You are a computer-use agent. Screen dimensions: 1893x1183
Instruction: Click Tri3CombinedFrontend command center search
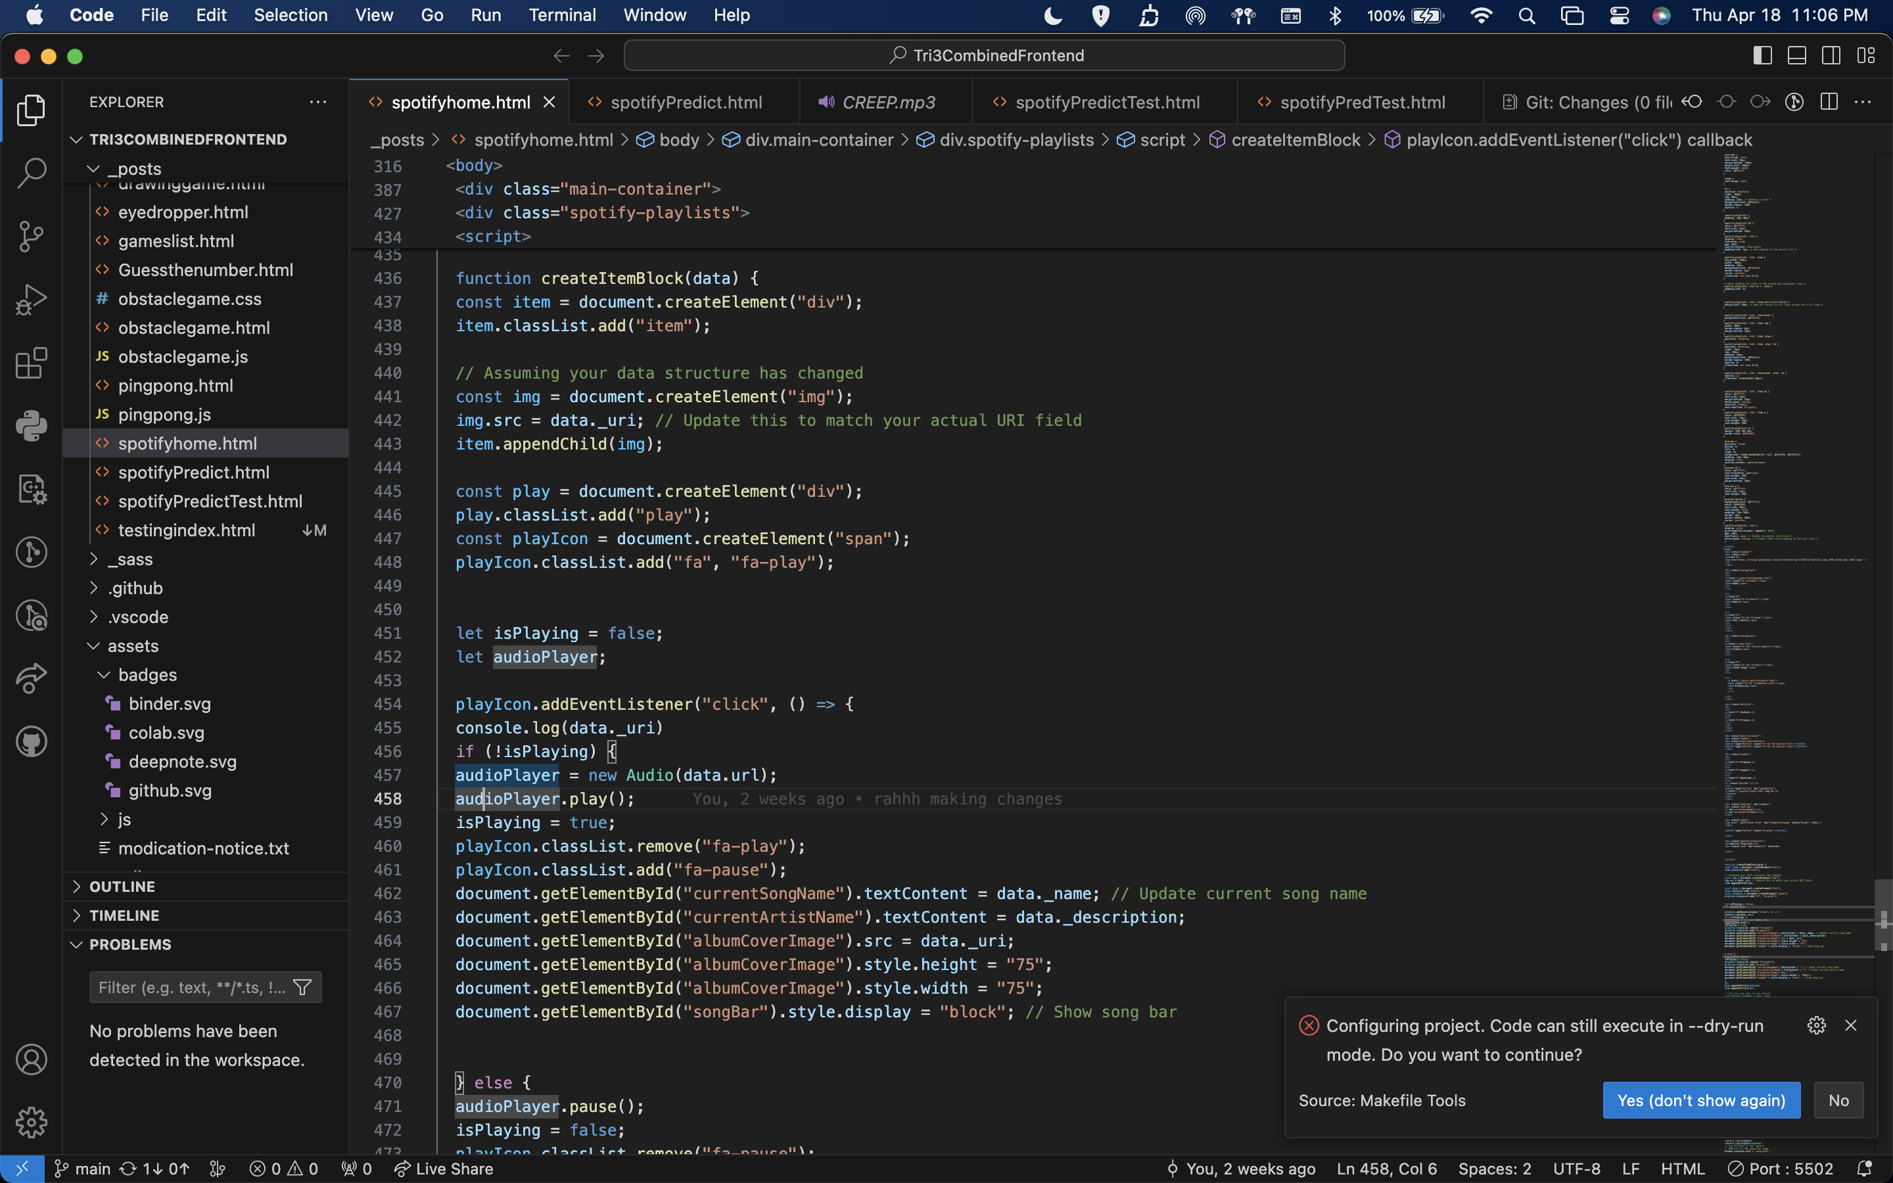tap(984, 56)
